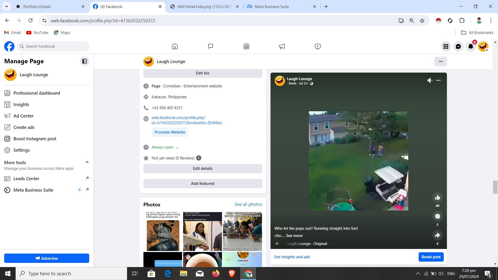Open comments on the reel
The width and height of the screenshot is (498, 280).
(x=437, y=216)
